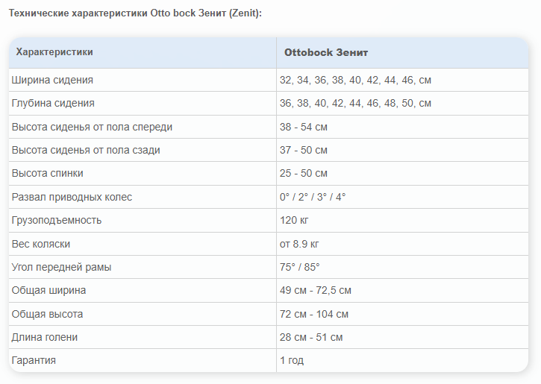Select the 'Ширина сидения' row label
The height and width of the screenshot is (384, 541).
pos(52,80)
